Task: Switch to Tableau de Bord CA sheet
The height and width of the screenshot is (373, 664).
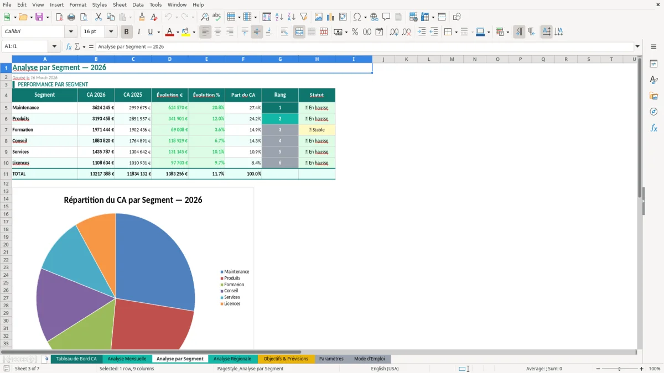Action: tap(76, 359)
